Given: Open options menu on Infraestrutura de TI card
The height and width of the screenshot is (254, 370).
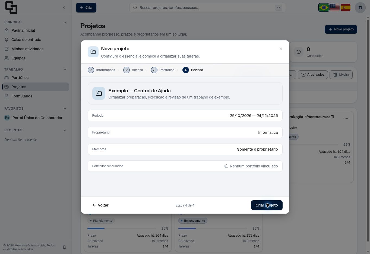Looking at the screenshot, I should (346, 118).
